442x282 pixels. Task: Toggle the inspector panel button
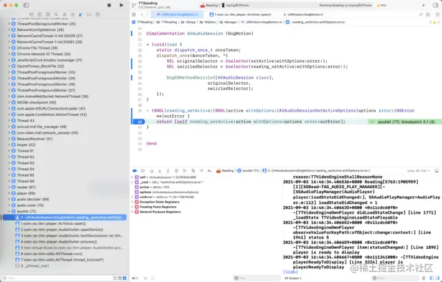pyautogui.click(x=436, y=5)
